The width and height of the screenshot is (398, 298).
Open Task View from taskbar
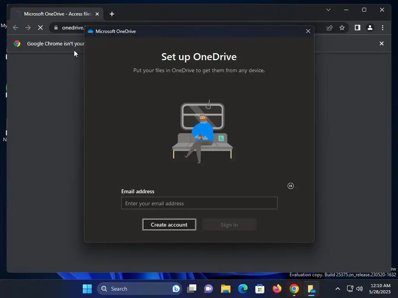192,289
